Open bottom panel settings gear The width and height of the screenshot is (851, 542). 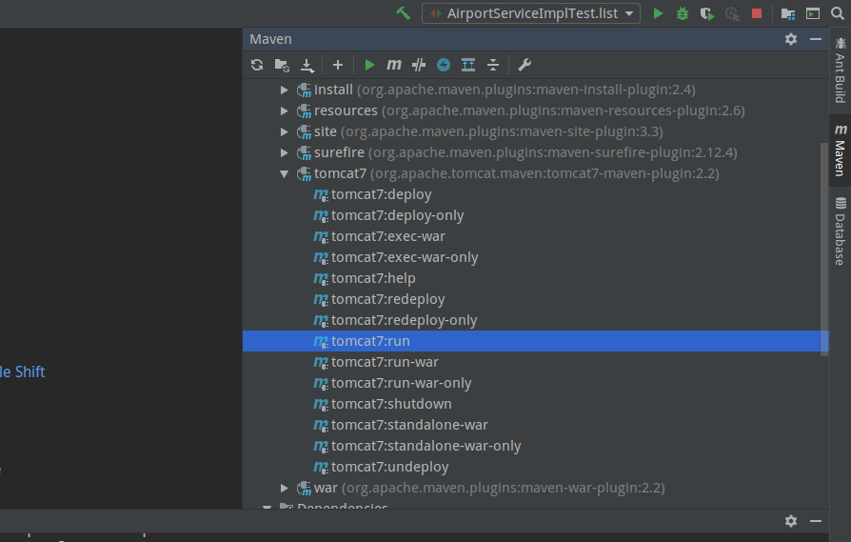(791, 521)
